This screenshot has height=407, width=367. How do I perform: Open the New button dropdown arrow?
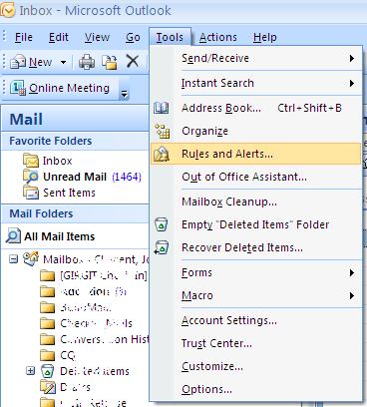pyautogui.click(x=63, y=62)
